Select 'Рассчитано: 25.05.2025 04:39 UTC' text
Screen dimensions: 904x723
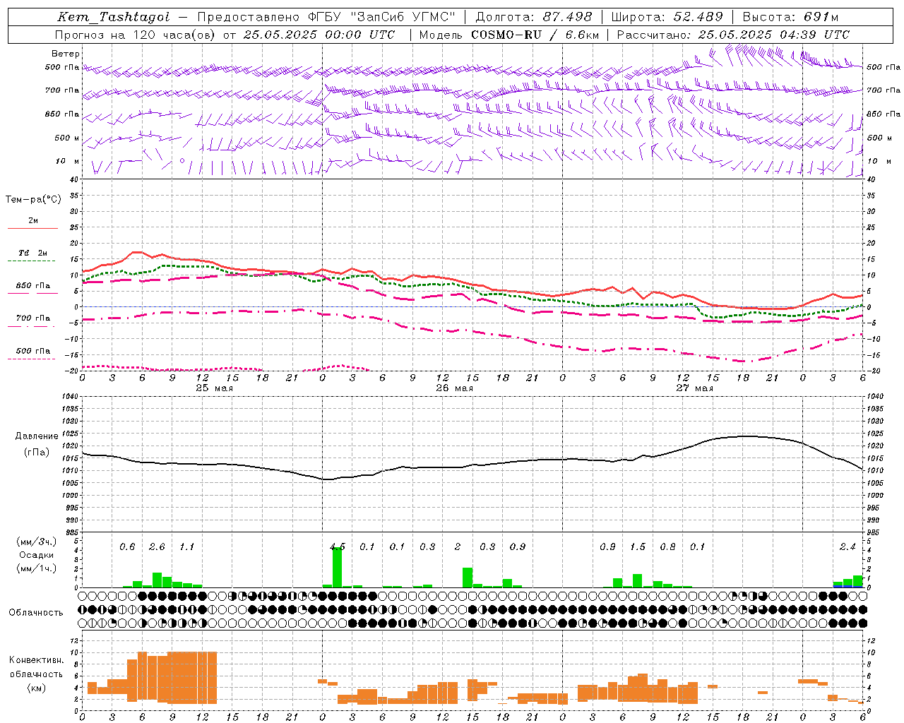[733, 35]
